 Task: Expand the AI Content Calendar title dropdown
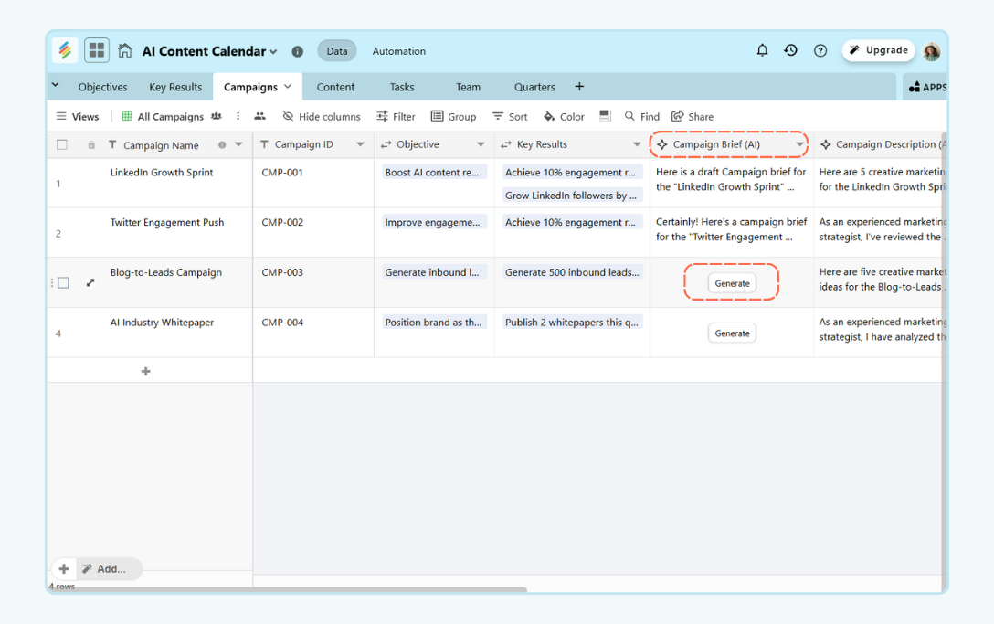(x=273, y=52)
